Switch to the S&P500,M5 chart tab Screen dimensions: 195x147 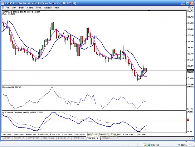[x=19, y=138]
